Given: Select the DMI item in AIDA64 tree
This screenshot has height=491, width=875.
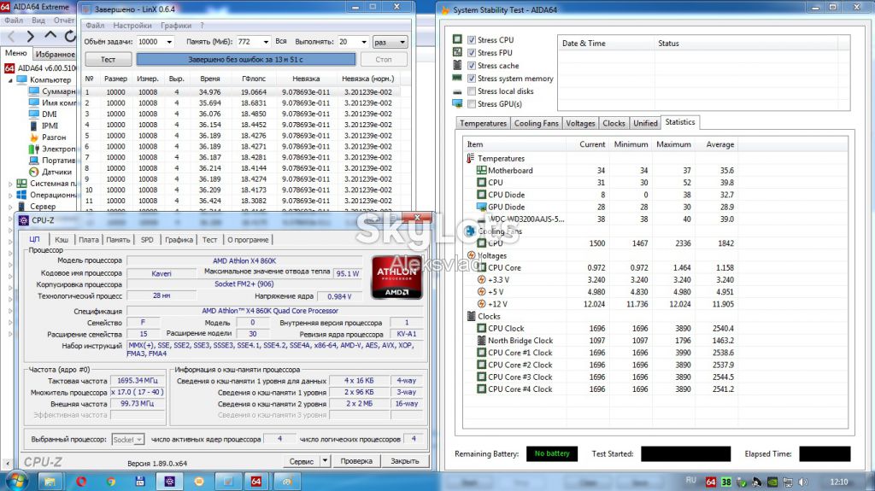Looking at the screenshot, I should point(50,114).
